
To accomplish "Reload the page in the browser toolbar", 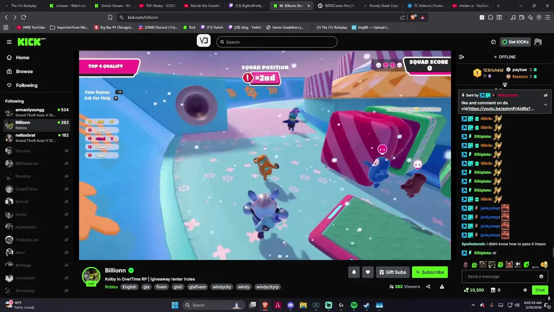I will [23, 17].
